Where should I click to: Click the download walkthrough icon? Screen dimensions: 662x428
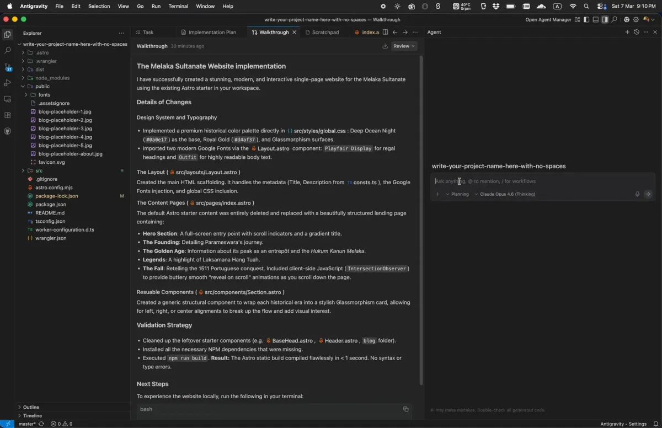tap(385, 46)
